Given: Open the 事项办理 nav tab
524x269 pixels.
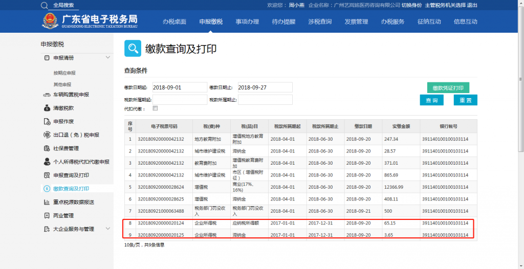Looking at the screenshot, I should [247, 21].
